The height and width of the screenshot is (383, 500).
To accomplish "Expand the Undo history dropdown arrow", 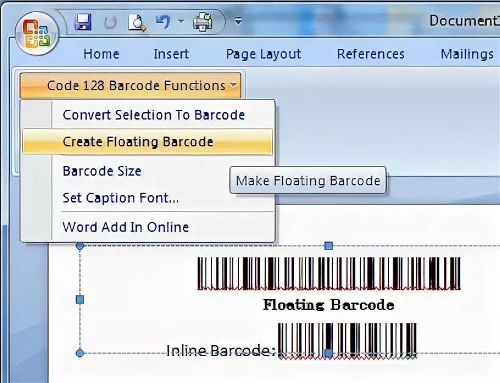I will point(181,21).
